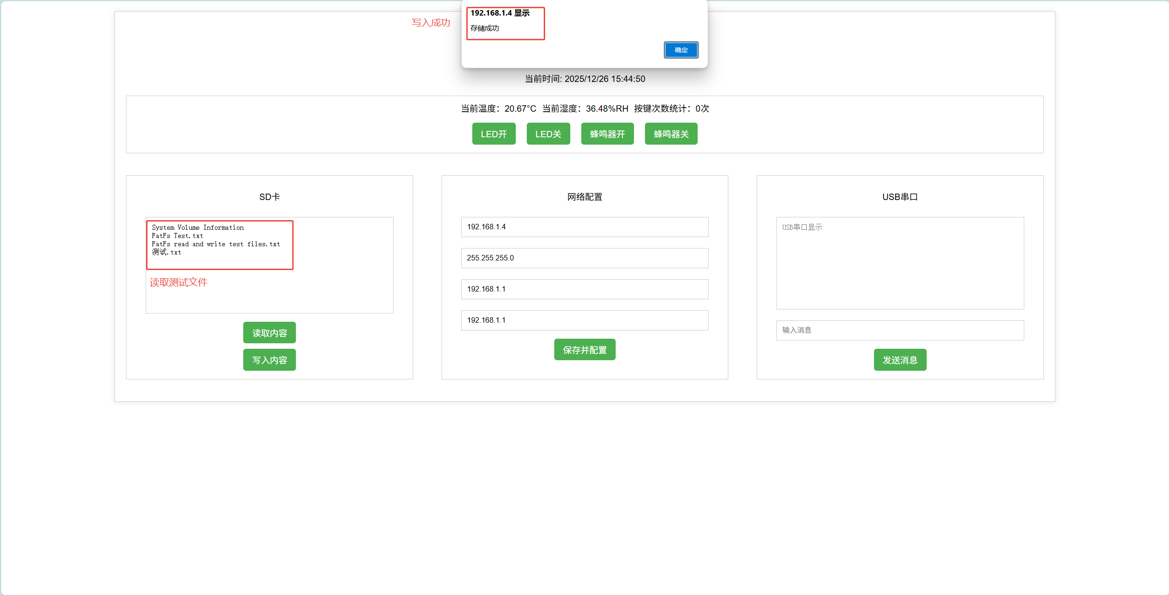The height and width of the screenshot is (595, 1169).
Task: Click the subnet mask field 255.255.255.0
Action: tap(584, 258)
